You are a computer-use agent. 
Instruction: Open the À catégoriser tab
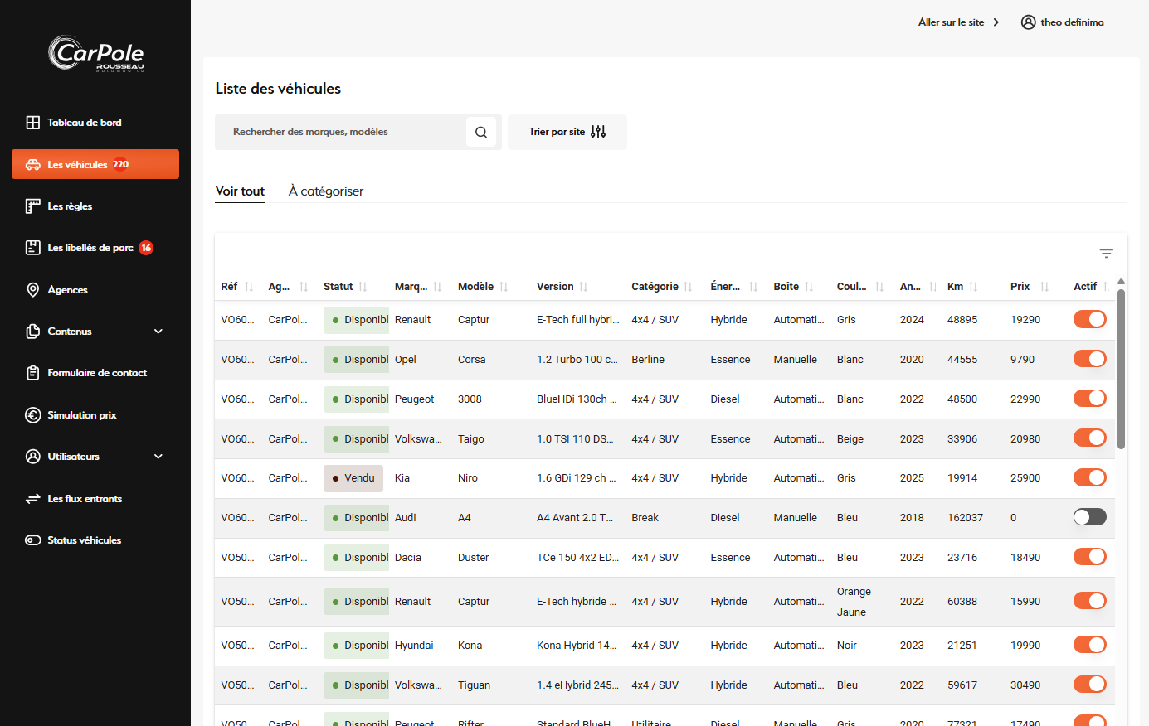(326, 191)
